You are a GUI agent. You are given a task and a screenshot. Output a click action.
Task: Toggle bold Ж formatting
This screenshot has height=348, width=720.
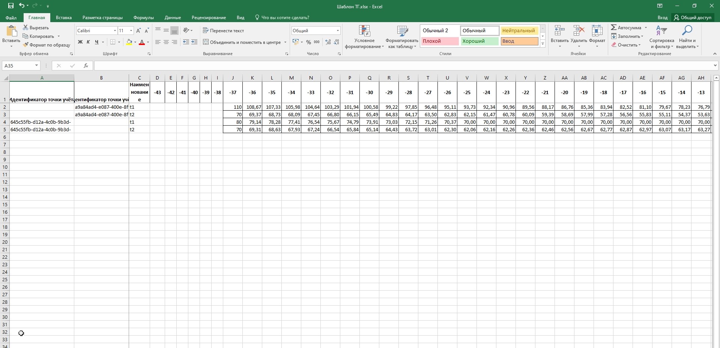pos(80,42)
